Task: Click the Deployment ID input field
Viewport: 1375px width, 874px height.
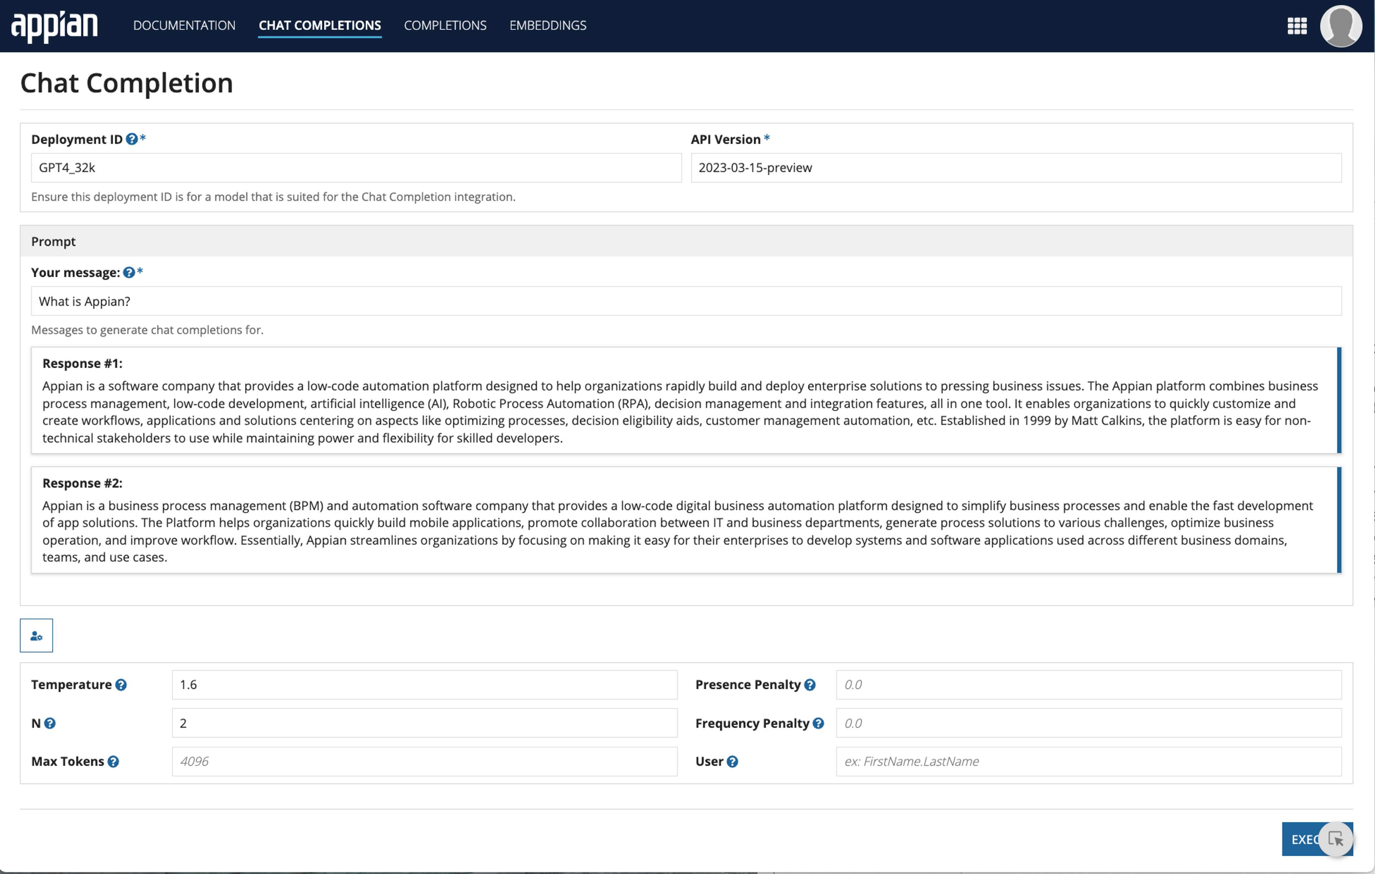Action: click(x=356, y=168)
